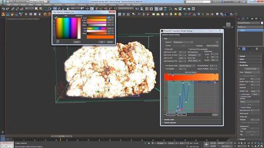Screen dimensions: 264x148
Task: Open the PhoenixFD menu in menu bar
Action: [x=137, y=5]
